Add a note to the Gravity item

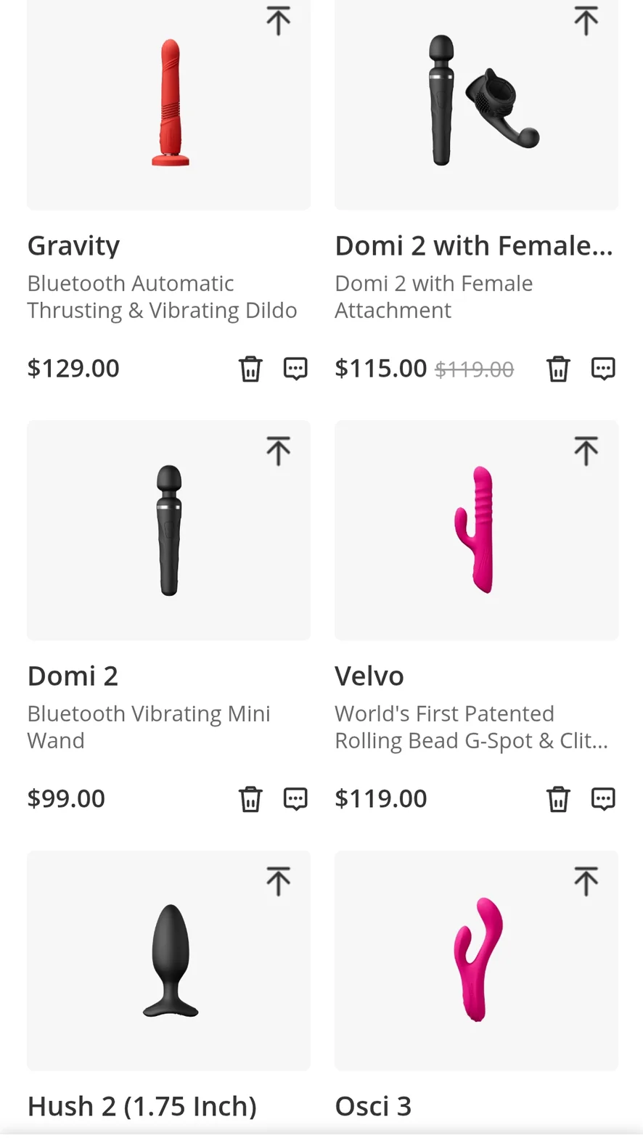pos(295,369)
